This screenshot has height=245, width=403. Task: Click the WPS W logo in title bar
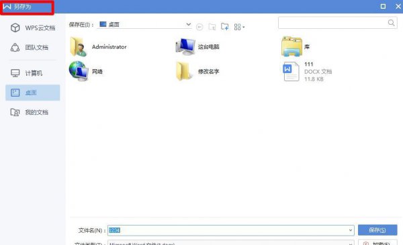coord(7,7)
